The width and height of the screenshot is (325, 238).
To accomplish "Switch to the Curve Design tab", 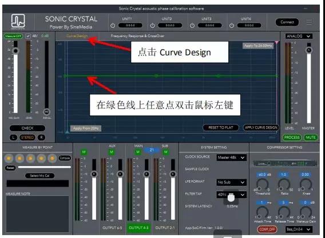I will point(77,36).
